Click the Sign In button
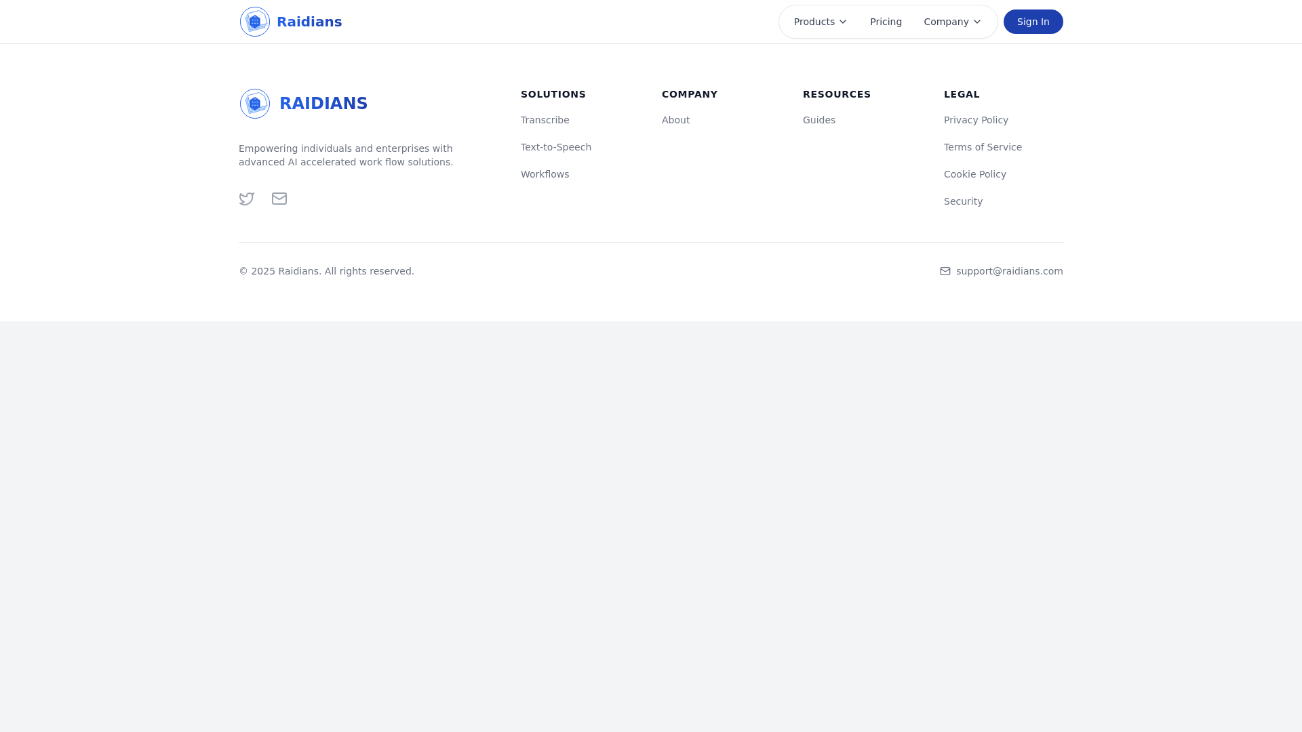Screen dimensions: 1302x732 pos(1033,22)
